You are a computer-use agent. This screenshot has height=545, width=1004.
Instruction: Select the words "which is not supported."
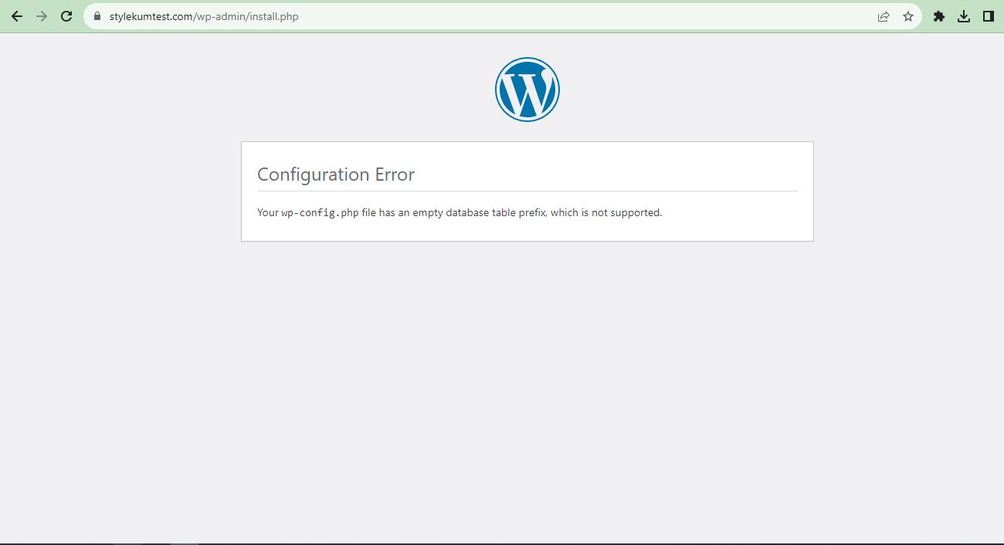coord(606,212)
